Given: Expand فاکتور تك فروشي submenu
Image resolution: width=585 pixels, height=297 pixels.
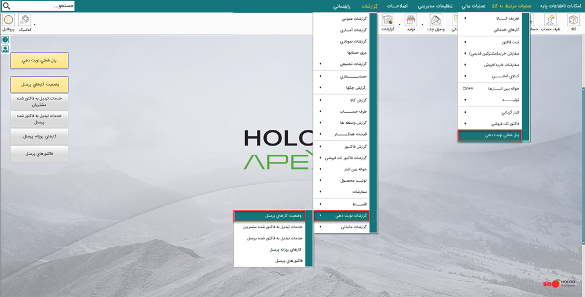Looking at the screenshot, I should point(489,123).
